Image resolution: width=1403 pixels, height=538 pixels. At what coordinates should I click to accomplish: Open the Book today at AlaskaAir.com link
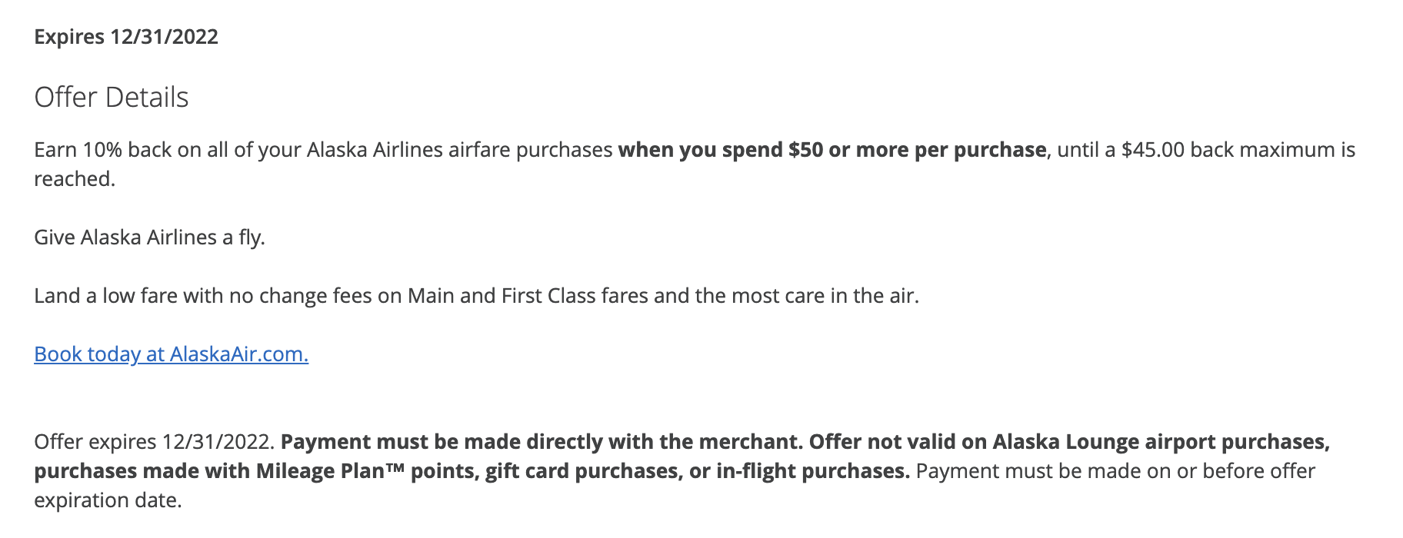[x=171, y=354]
